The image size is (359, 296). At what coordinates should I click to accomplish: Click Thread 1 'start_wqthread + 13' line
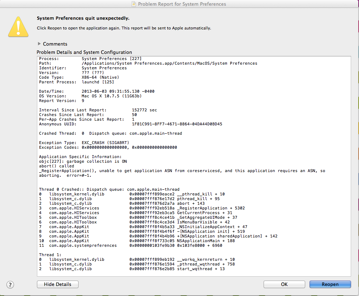[132, 269]
